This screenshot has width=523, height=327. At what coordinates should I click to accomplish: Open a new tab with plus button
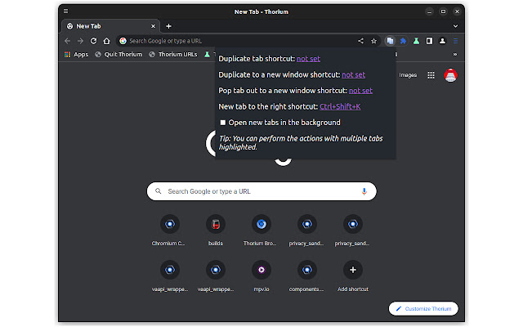[169, 26]
